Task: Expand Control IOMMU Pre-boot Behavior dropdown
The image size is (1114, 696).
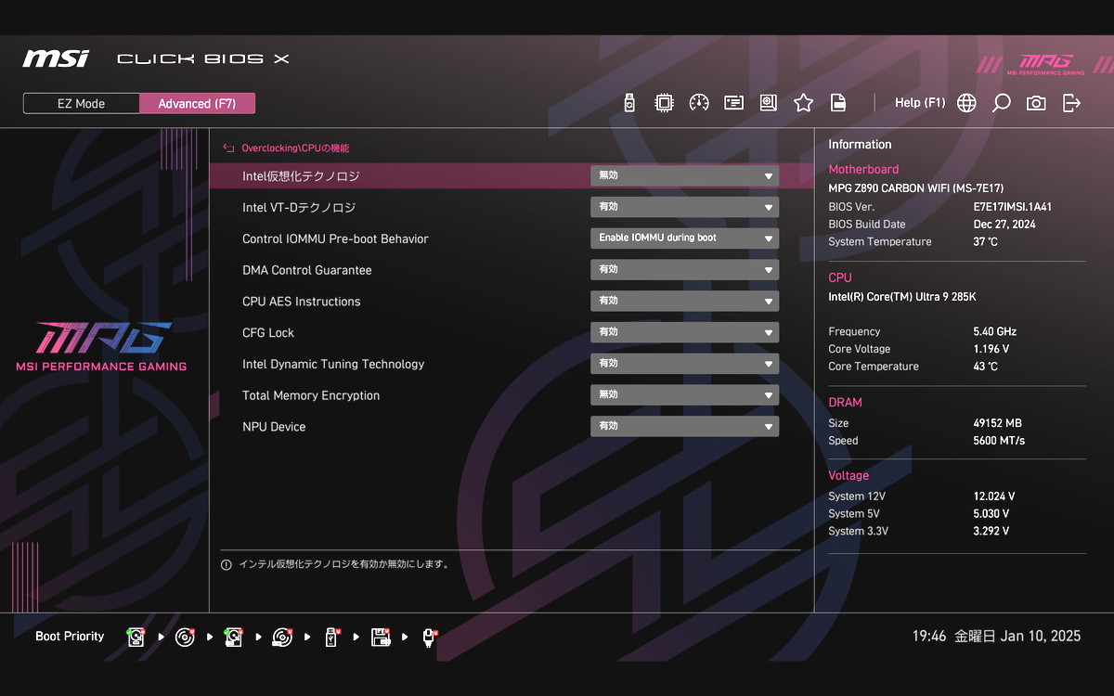Action: (x=684, y=238)
